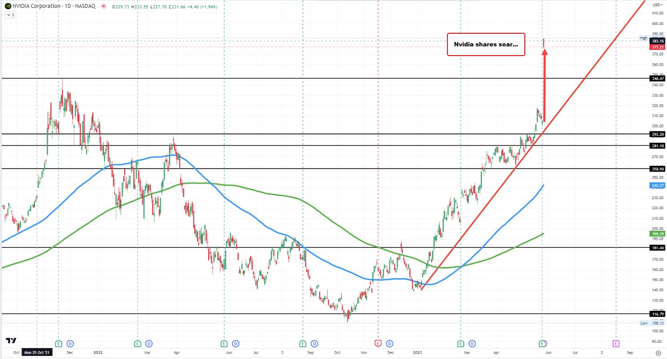Image resolution: width=667 pixels, height=359 pixels.
Task: Open the green earnings marker before Jun 2023
Action: pyautogui.click(x=542, y=344)
